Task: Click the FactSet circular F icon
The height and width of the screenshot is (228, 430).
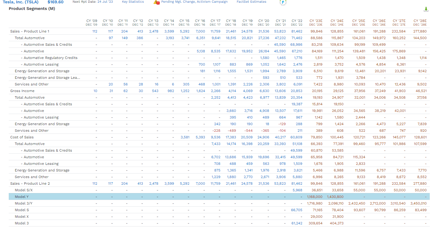Action: [283, 2]
